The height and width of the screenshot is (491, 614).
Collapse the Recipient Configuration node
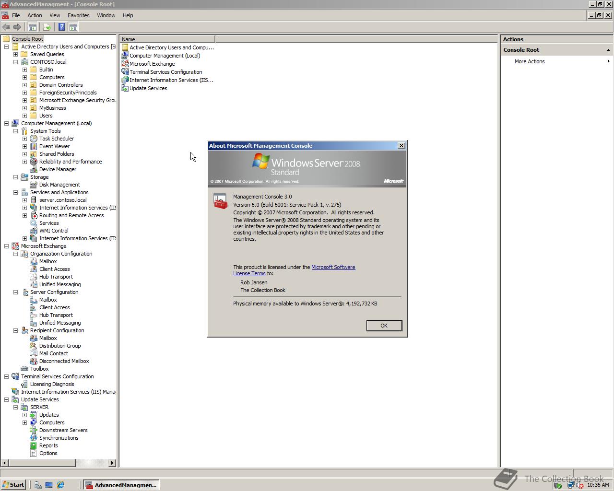click(15, 330)
